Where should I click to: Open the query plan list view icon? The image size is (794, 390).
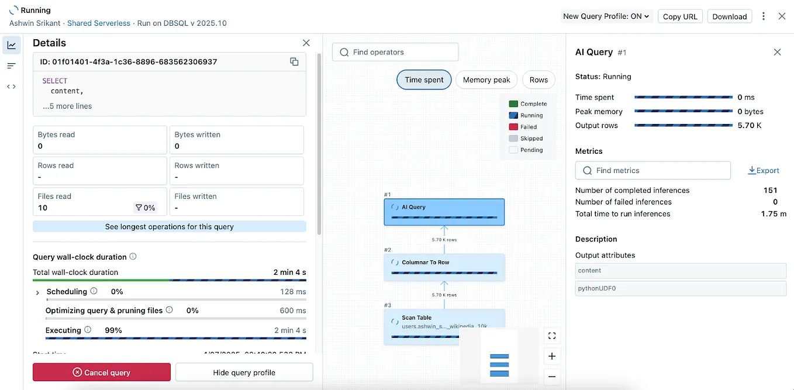pos(12,65)
